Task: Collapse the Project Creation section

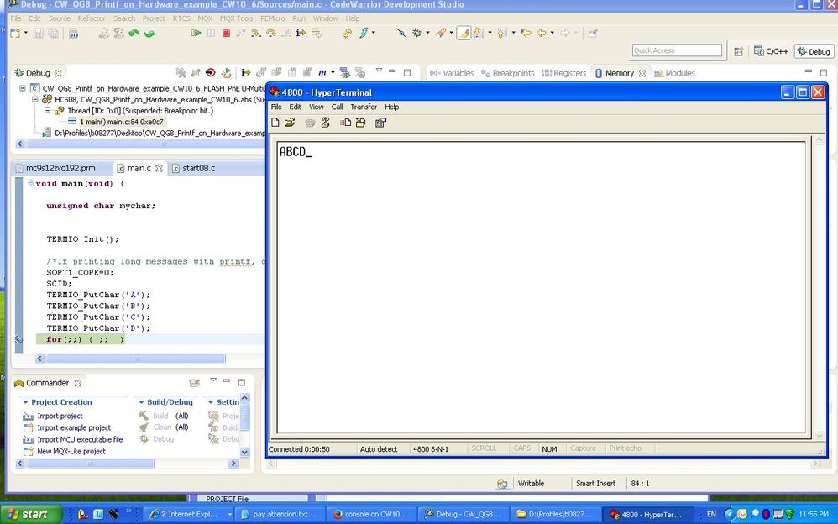Action: [25, 402]
